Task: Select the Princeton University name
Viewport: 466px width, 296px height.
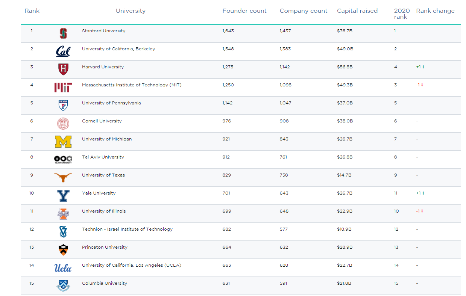Action: (105, 247)
